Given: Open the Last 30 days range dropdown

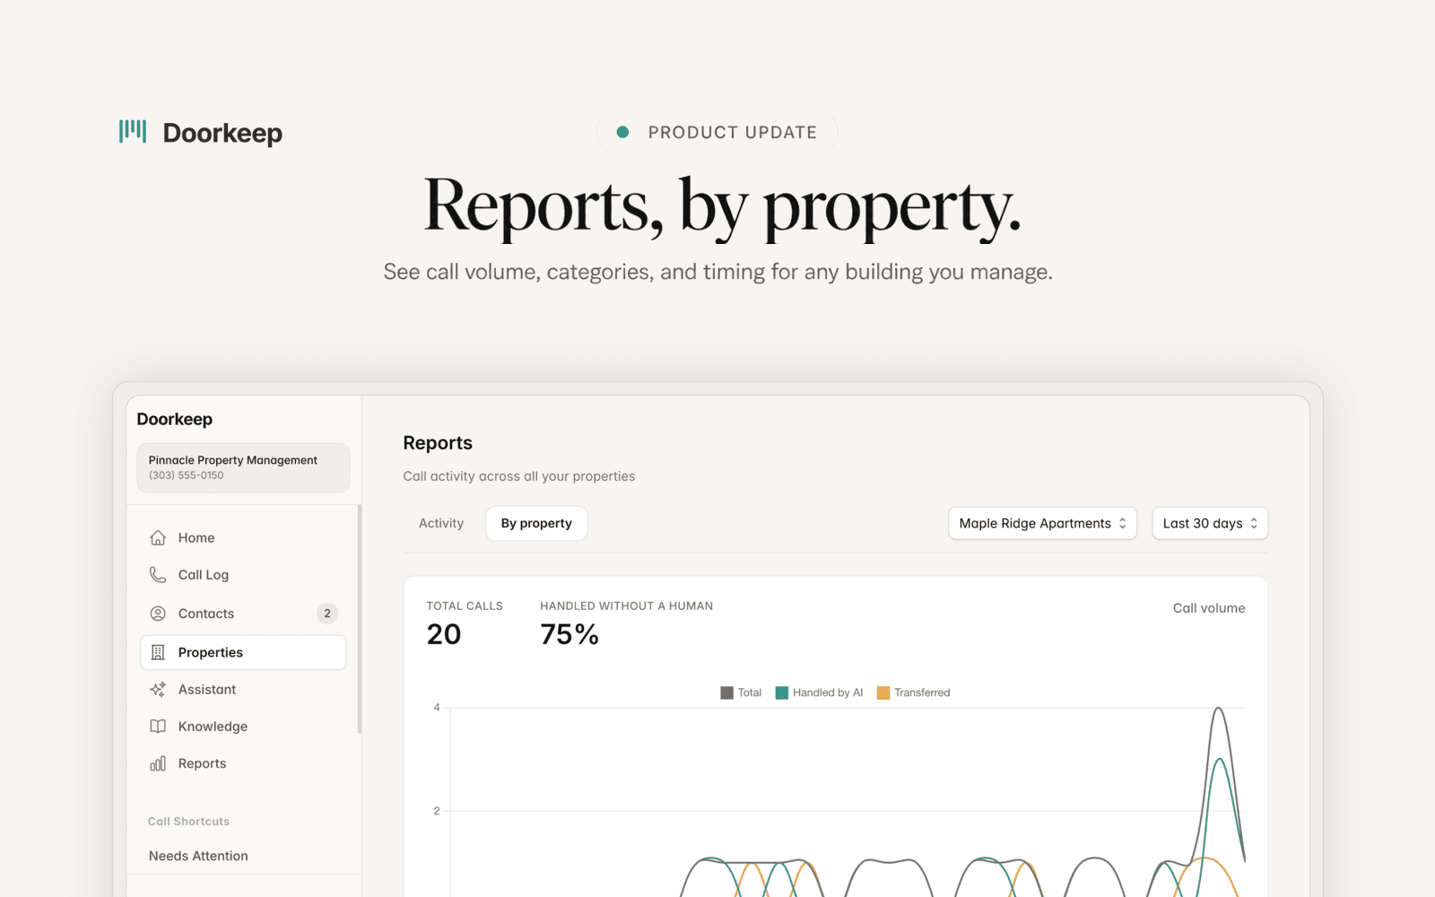Looking at the screenshot, I should (1210, 523).
